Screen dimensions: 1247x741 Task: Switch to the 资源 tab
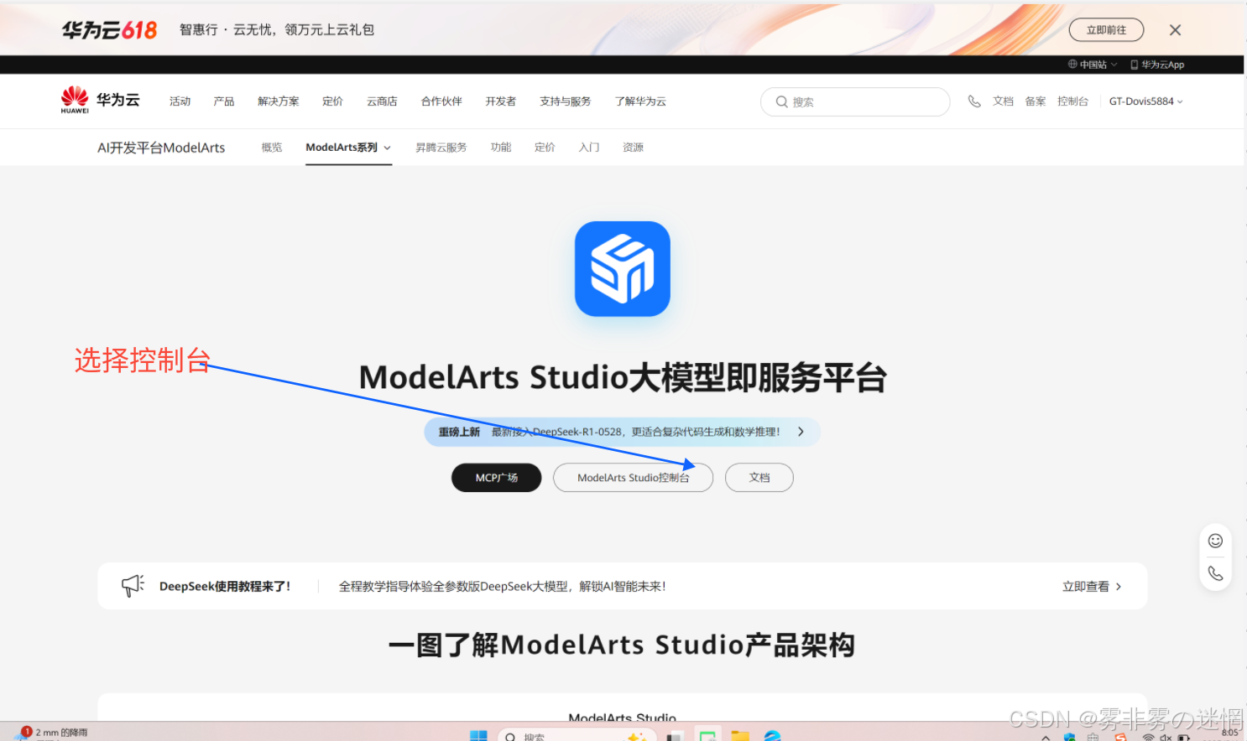(633, 148)
